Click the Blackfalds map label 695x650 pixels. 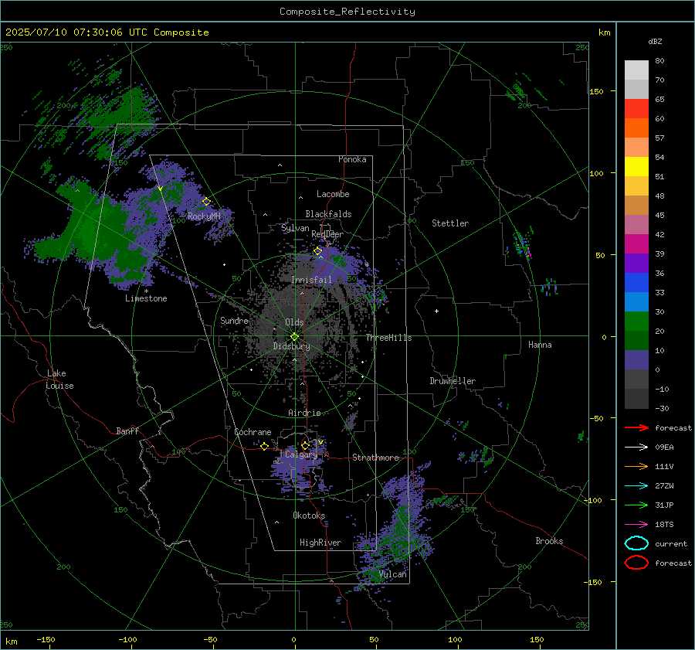[x=328, y=214]
